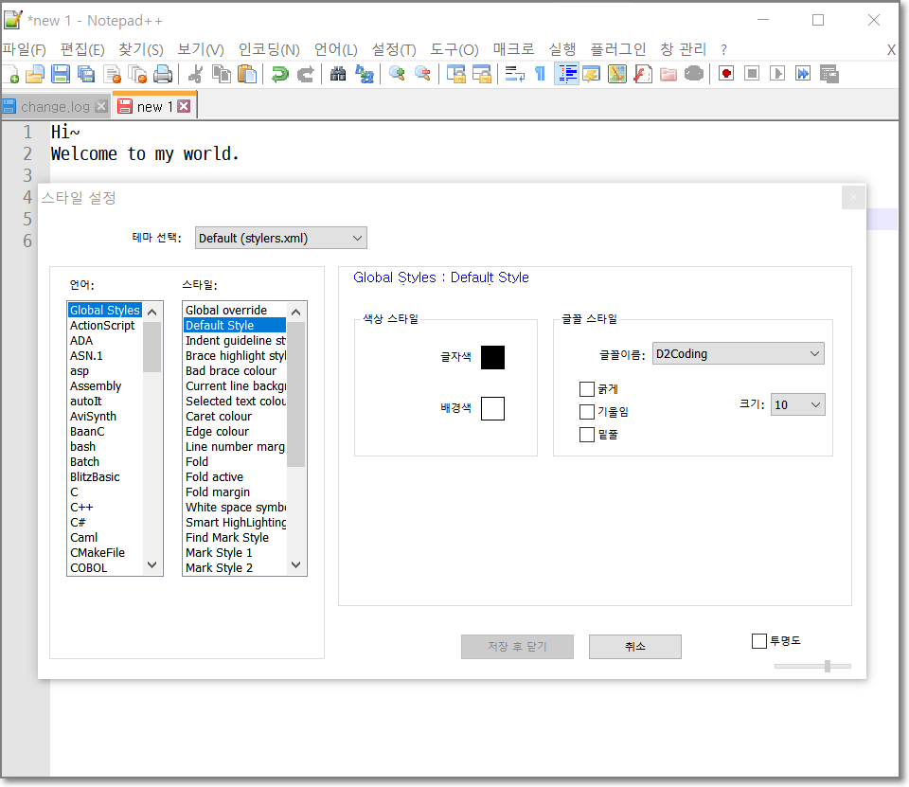Click the Start Recording macro icon

pyautogui.click(x=726, y=74)
